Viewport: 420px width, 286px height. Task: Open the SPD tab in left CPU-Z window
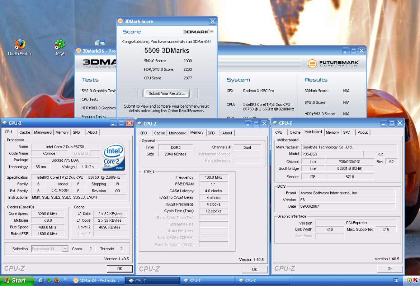[x=76, y=132]
